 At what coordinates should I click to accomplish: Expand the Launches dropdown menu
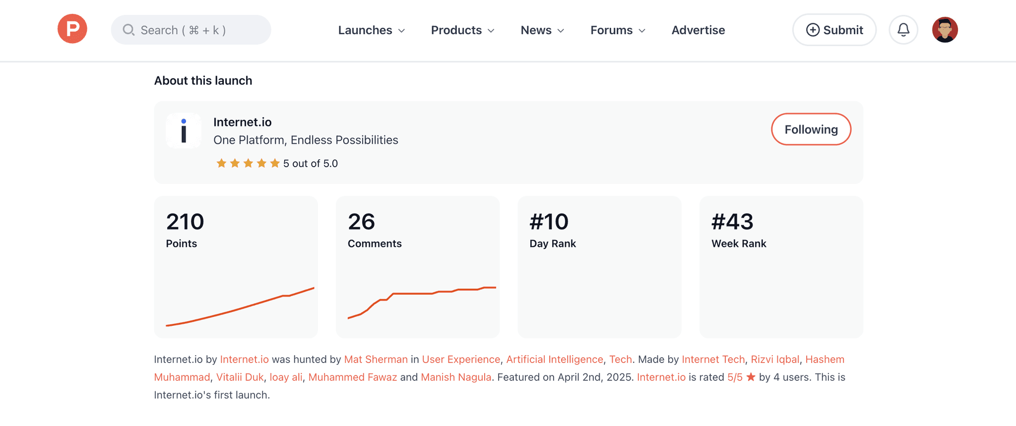372,30
